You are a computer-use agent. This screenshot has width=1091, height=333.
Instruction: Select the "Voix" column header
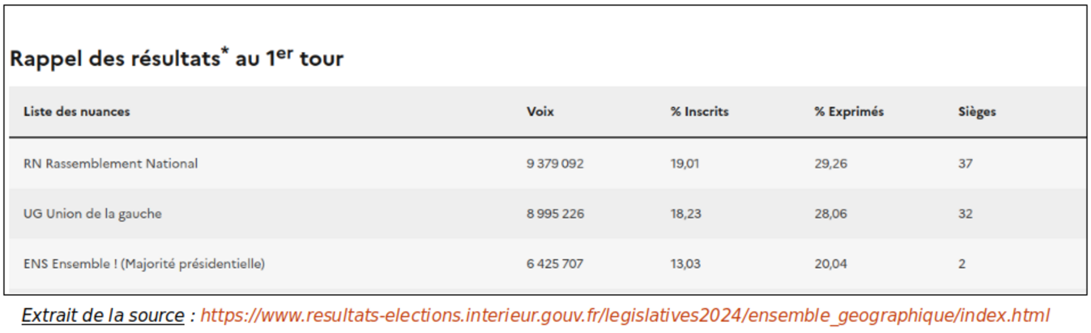[x=540, y=112]
